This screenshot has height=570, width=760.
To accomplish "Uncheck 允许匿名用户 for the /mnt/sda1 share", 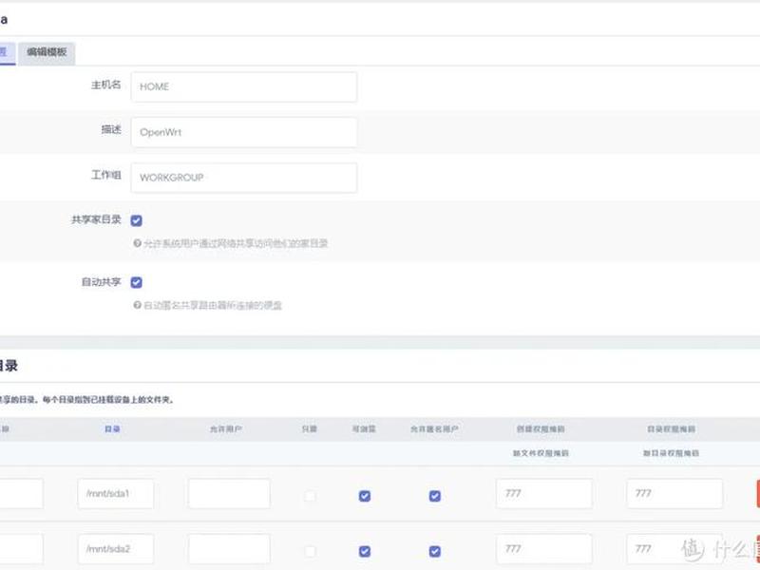I will (x=435, y=496).
